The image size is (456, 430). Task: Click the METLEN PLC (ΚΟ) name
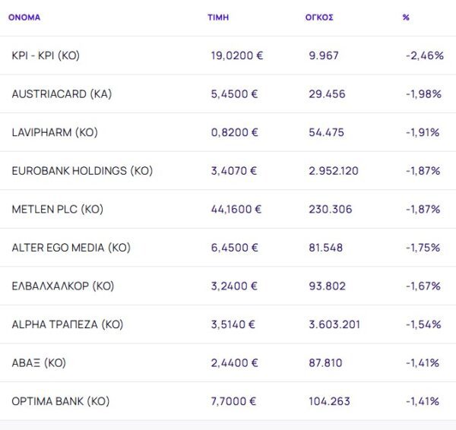[57, 209]
